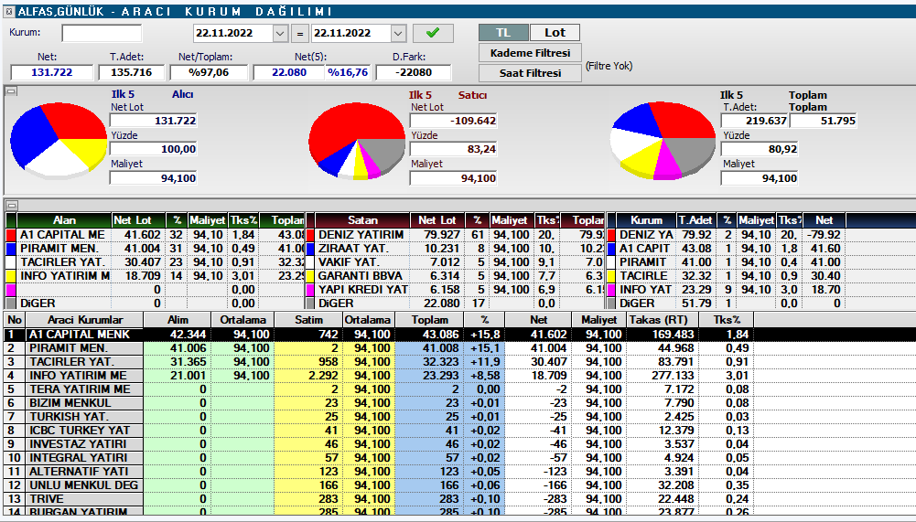
Task: Click the sellers Net Lot value -109.642
Action: coord(453,121)
